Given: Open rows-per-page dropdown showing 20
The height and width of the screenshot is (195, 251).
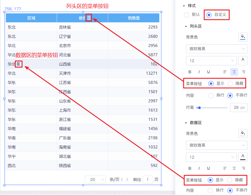Looking at the screenshot, I should coord(95,179).
